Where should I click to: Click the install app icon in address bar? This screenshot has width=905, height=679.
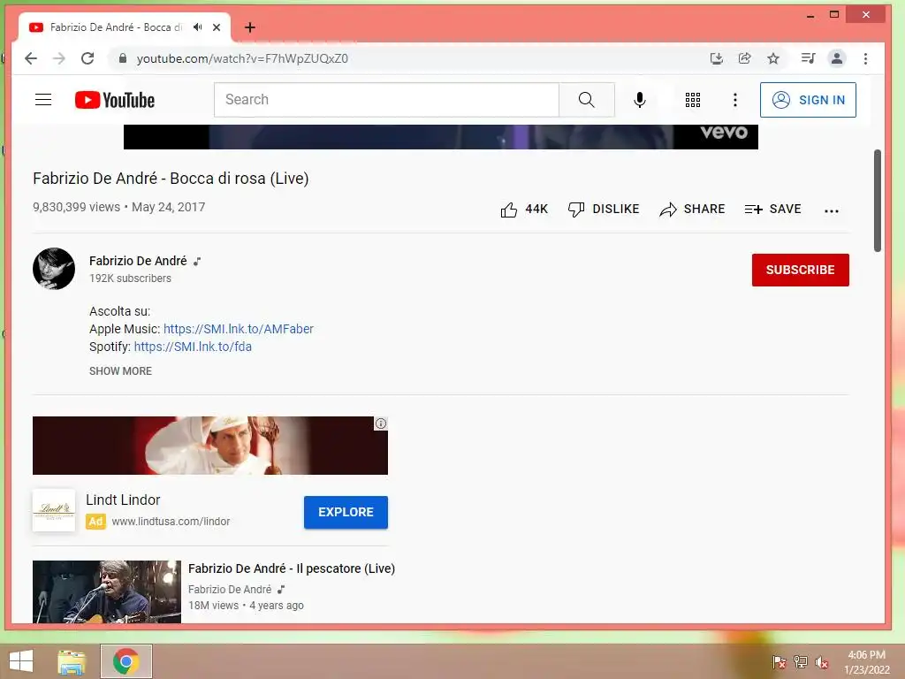(716, 58)
